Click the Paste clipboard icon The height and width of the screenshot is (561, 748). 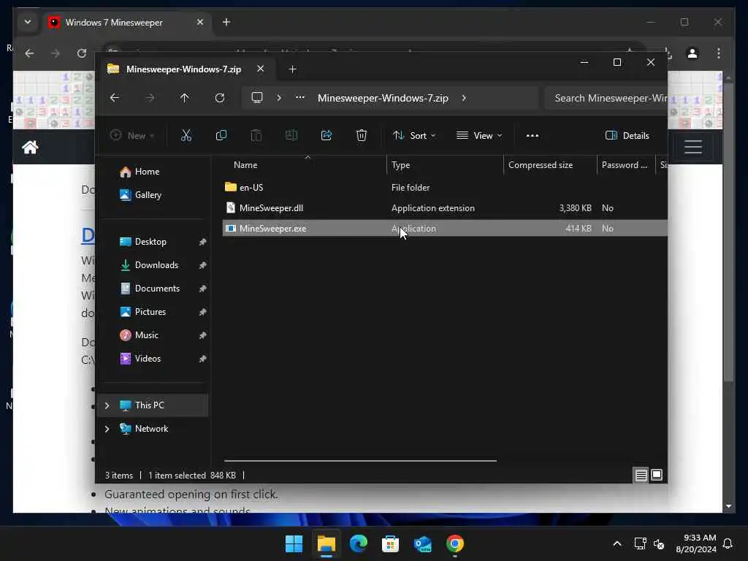click(x=256, y=135)
